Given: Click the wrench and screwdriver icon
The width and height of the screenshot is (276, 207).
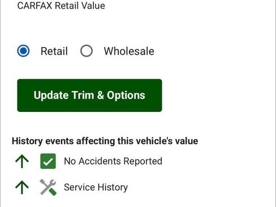Looking at the screenshot, I should point(48,187).
